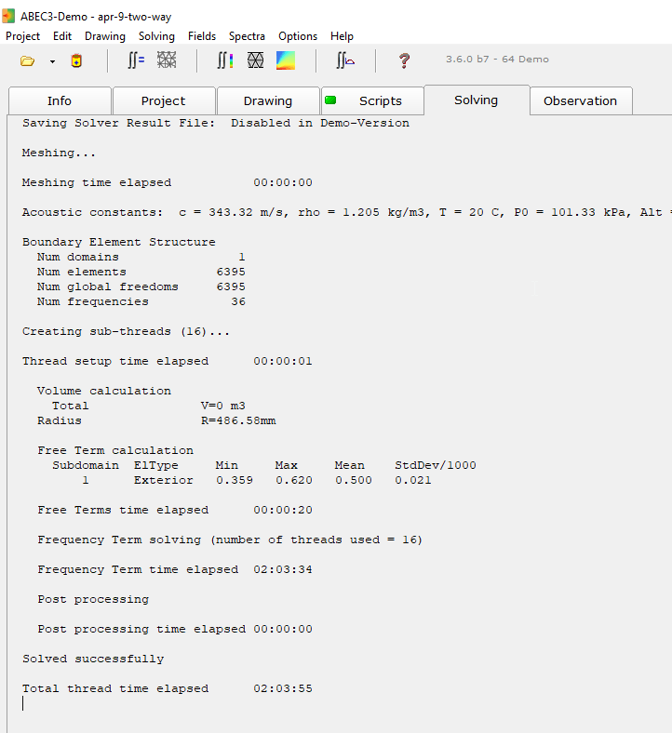The height and width of the screenshot is (733, 672).
Task: Switch to the Drawing tab
Action: [x=268, y=100]
